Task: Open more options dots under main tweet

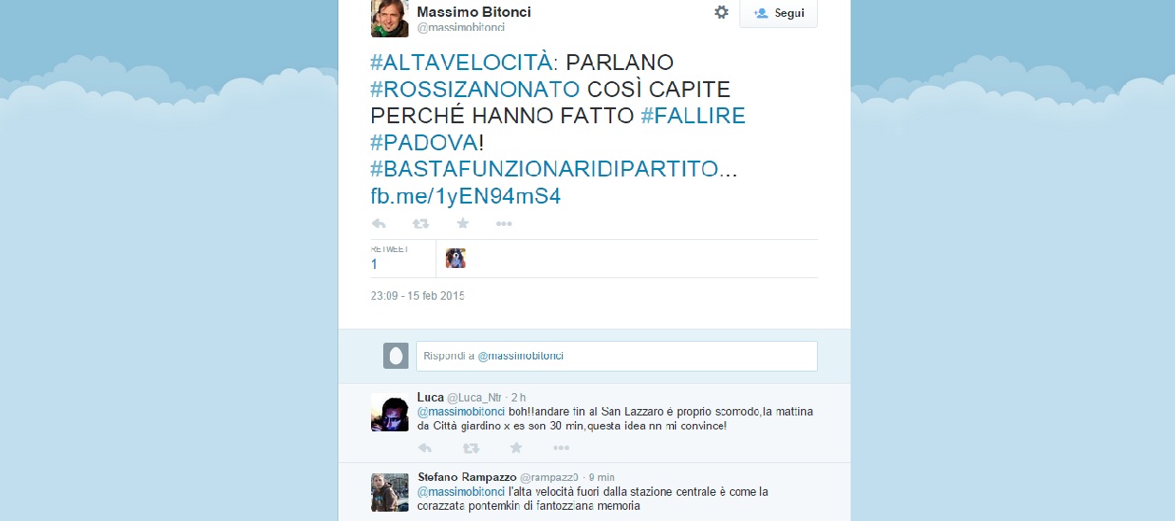Action: coord(504,224)
